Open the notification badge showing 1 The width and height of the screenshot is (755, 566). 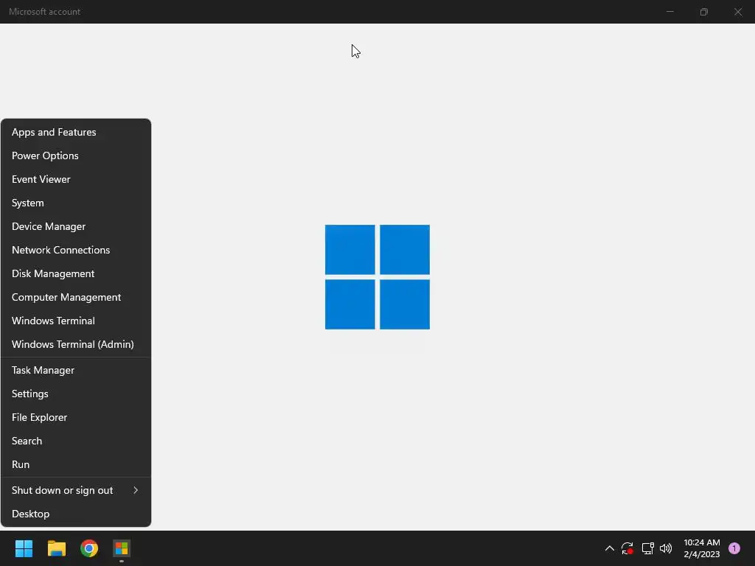734,548
